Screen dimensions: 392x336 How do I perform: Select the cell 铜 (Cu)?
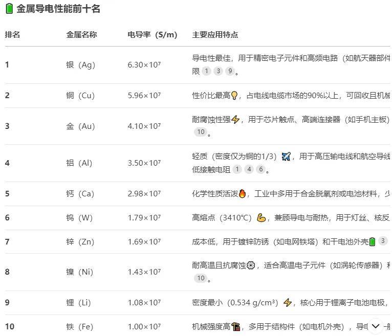(80, 96)
